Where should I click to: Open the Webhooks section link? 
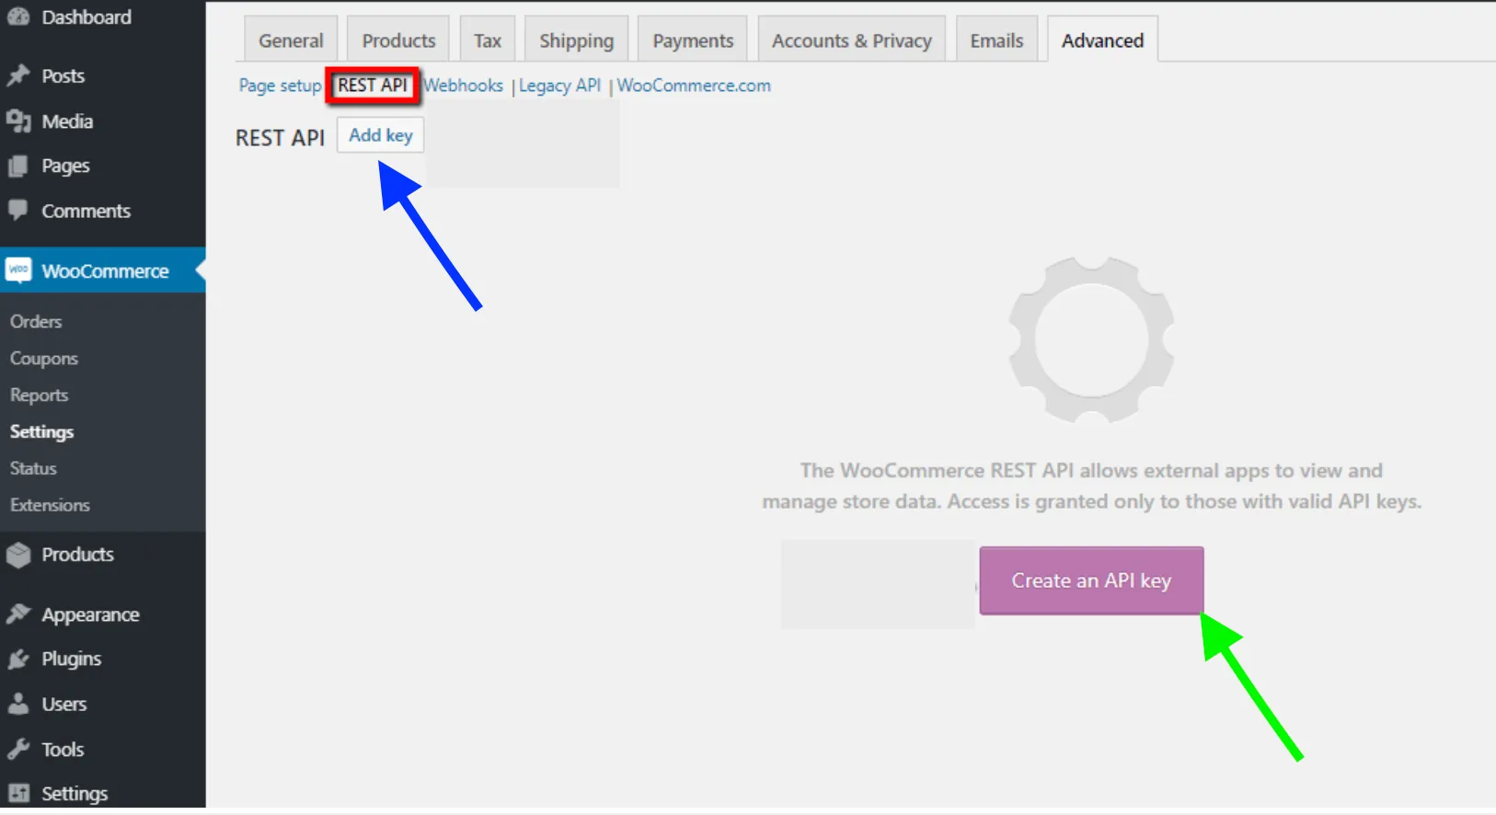464,85
